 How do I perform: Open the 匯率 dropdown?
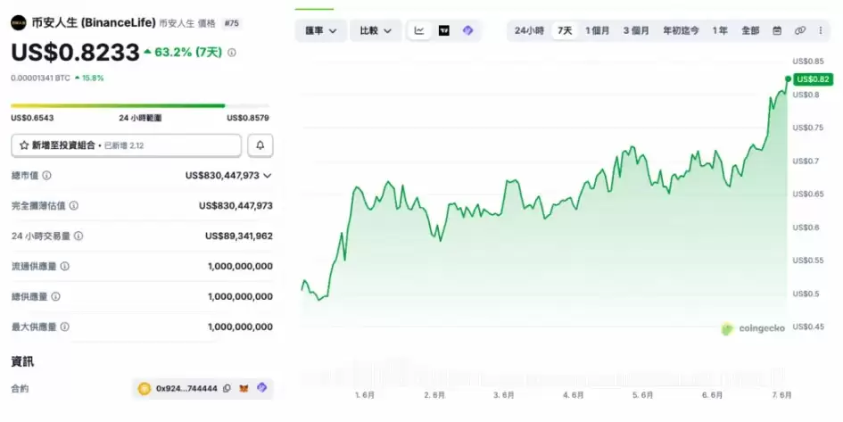321,30
